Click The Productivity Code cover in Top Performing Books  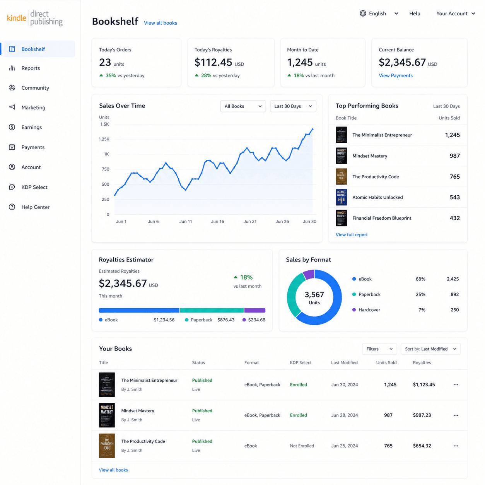click(342, 177)
